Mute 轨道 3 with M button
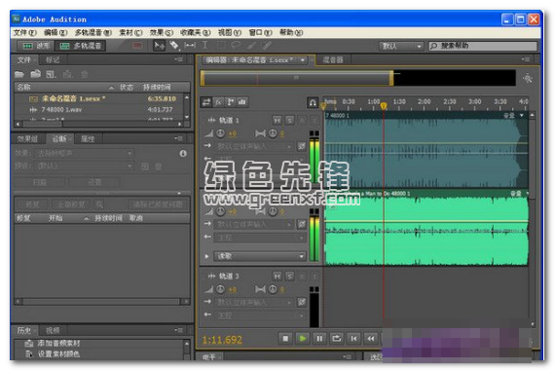 (277, 277)
